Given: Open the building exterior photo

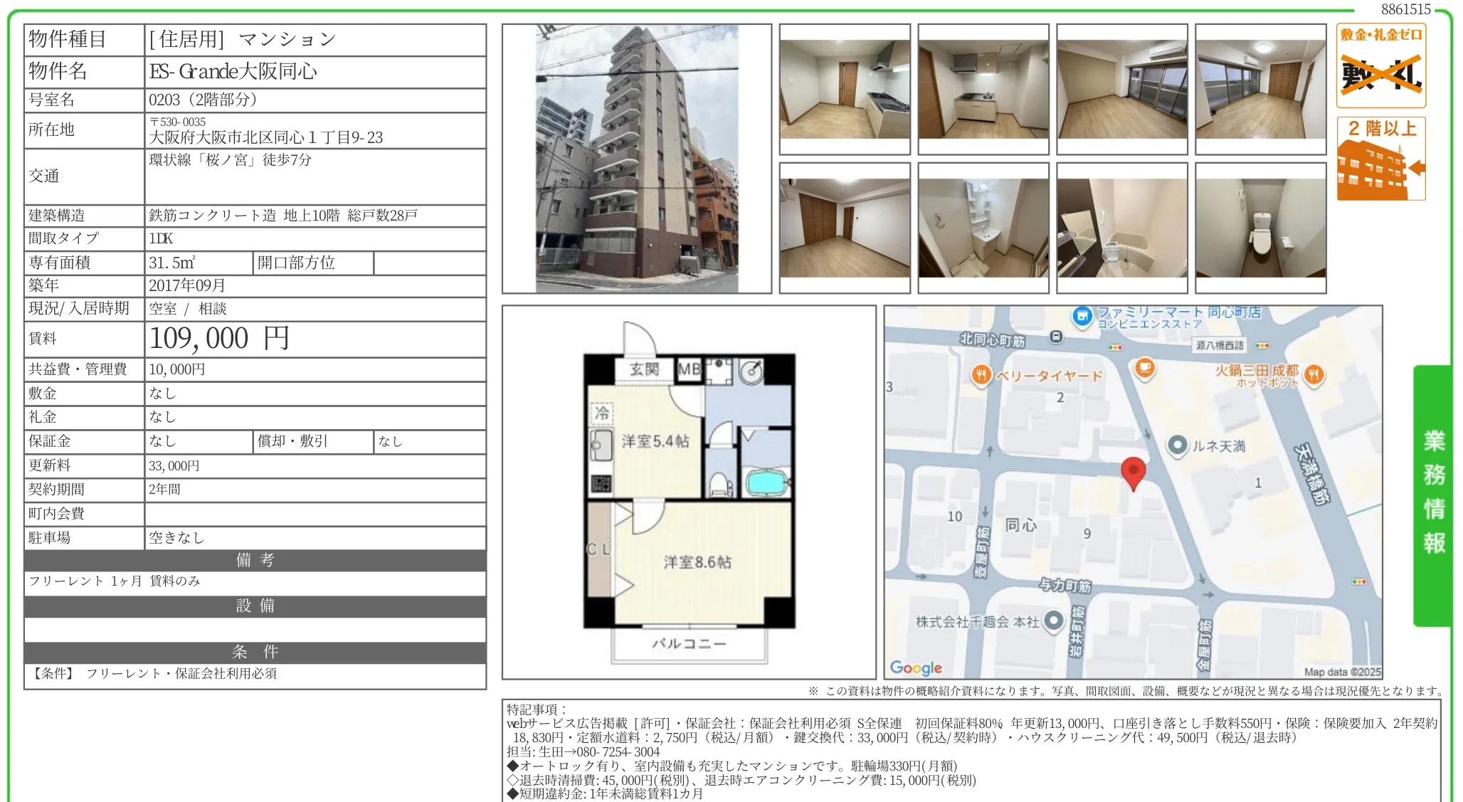Looking at the screenshot, I should coord(636,159).
